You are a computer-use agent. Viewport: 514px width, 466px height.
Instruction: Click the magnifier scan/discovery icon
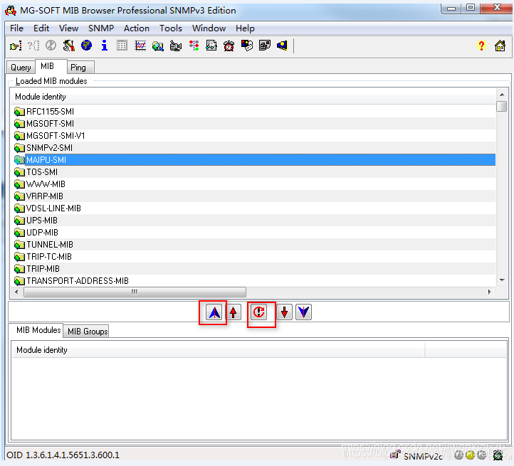(x=157, y=46)
